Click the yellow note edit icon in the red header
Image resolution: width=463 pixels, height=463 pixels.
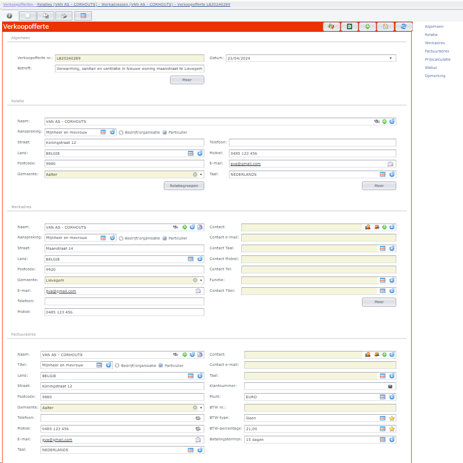coord(385,27)
